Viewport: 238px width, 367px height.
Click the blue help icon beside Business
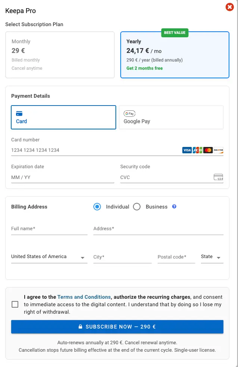coord(174,207)
